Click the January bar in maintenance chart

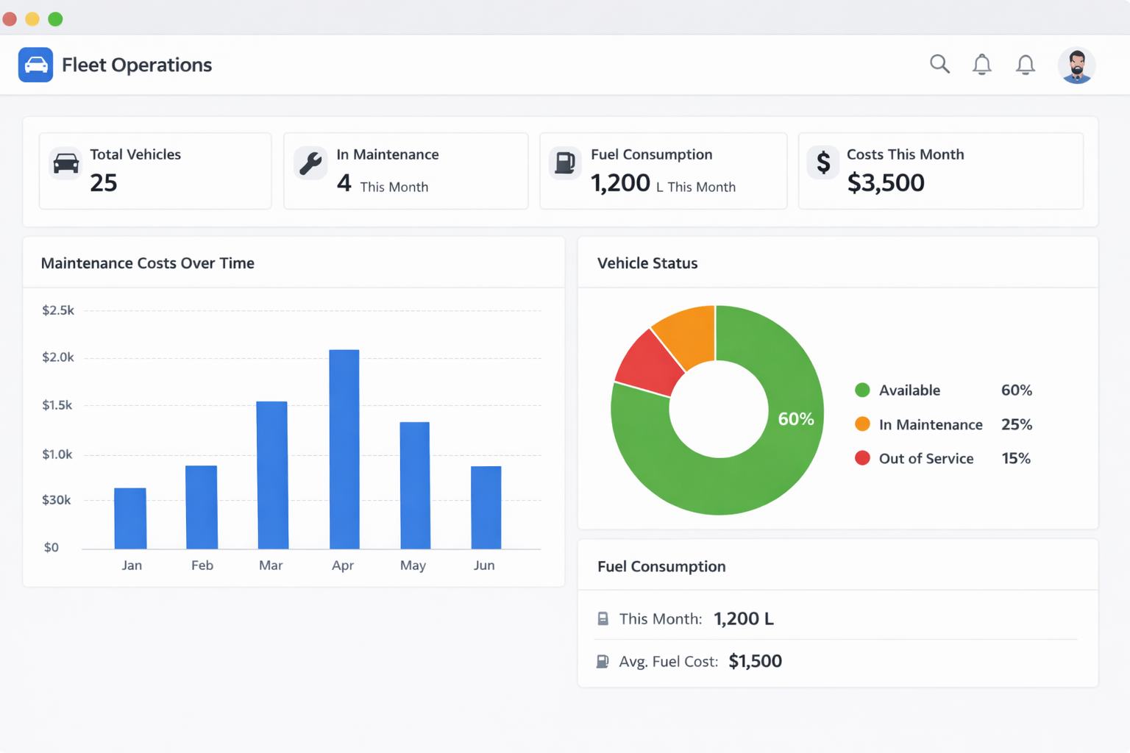pyautogui.click(x=130, y=518)
